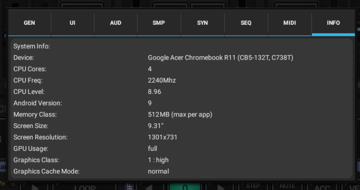Open the UI settings tab
This screenshot has height=190, width=360.
73,23
